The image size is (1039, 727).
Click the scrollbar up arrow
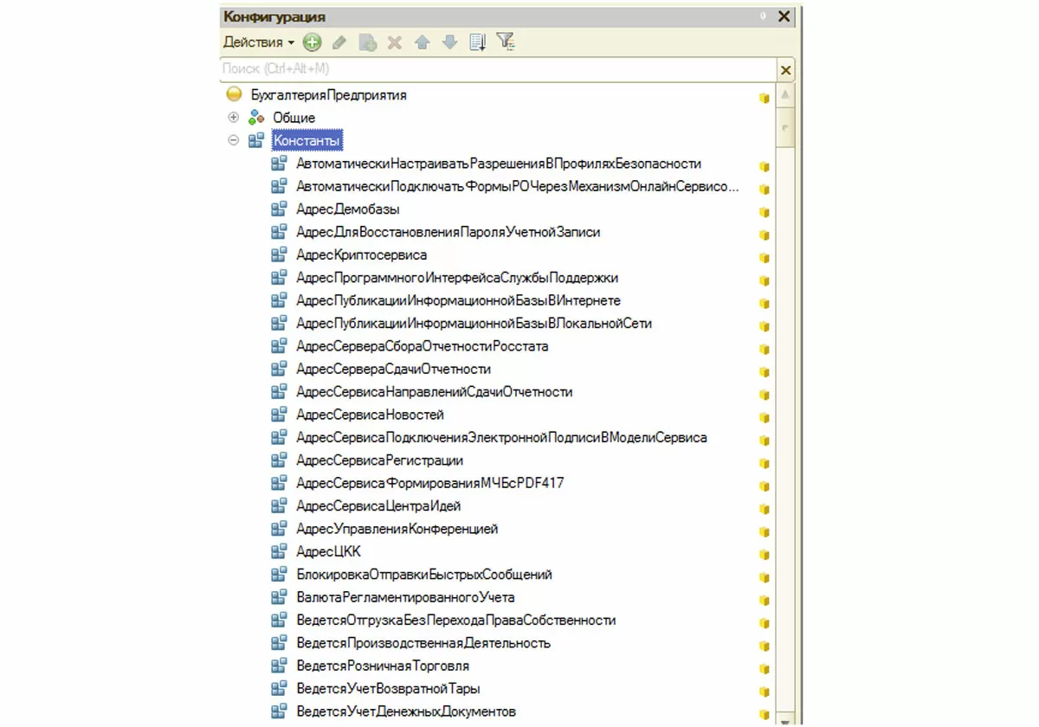pos(785,95)
